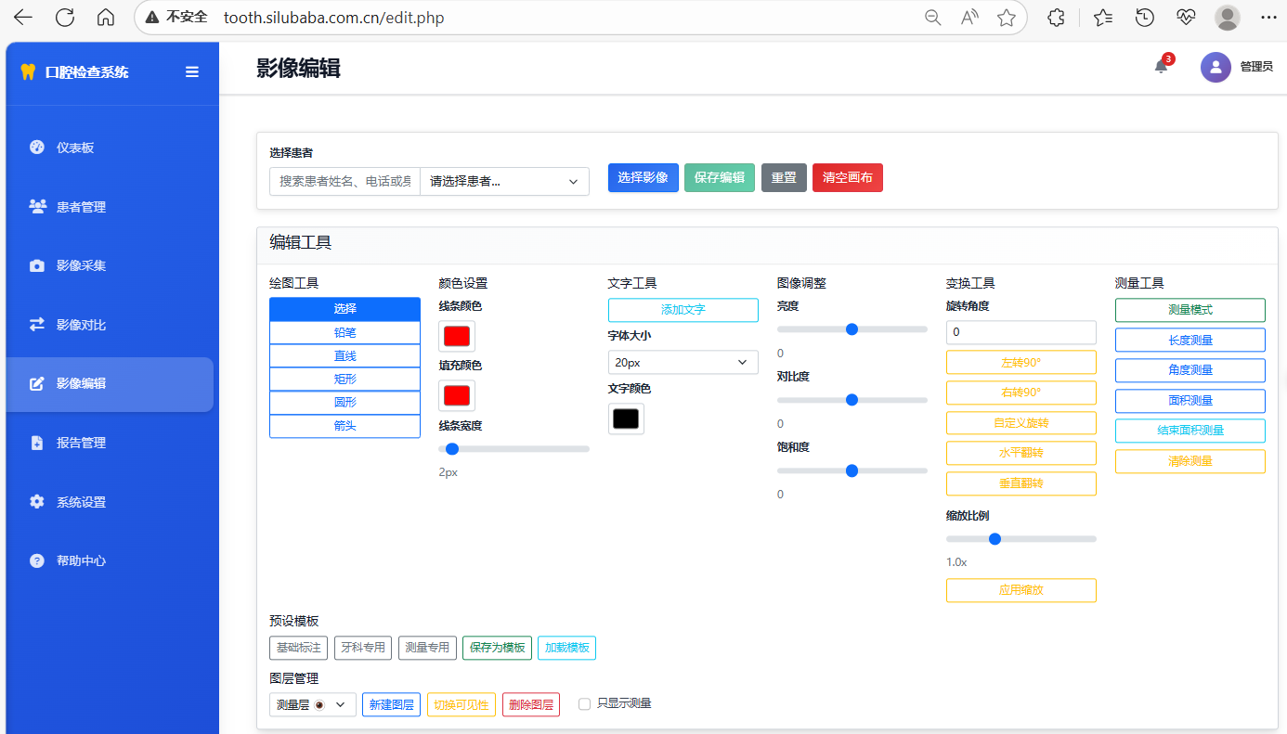The width and height of the screenshot is (1287, 734).
Task: Open the 测量层 layer dropdown
Action: (x=312, y=705)
